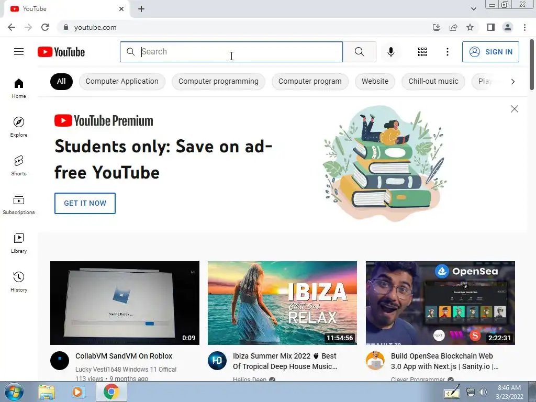Image resolution: width=536 pixels, height=402 pixels.
Task: Open Build OpenSea Blockchain Web title
Action: coord(445,361)
